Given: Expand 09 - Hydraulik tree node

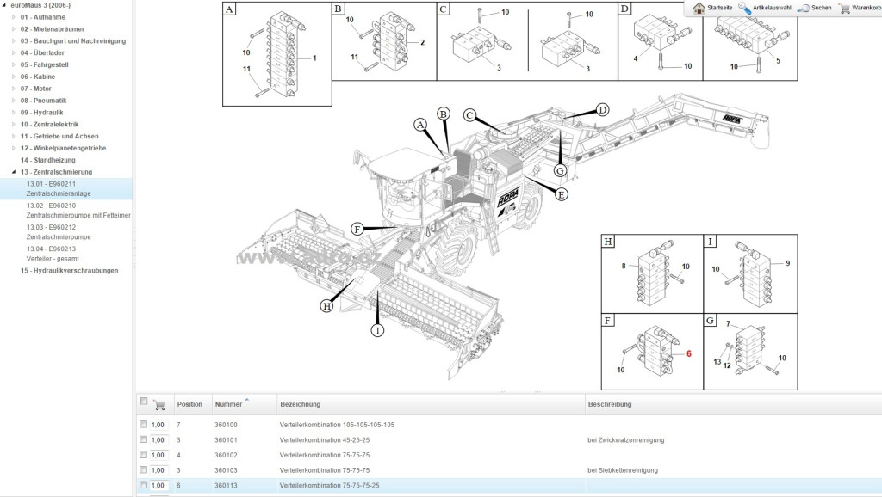Looking at the screenshot, I should pyautogui.click(x=14, y=113).
